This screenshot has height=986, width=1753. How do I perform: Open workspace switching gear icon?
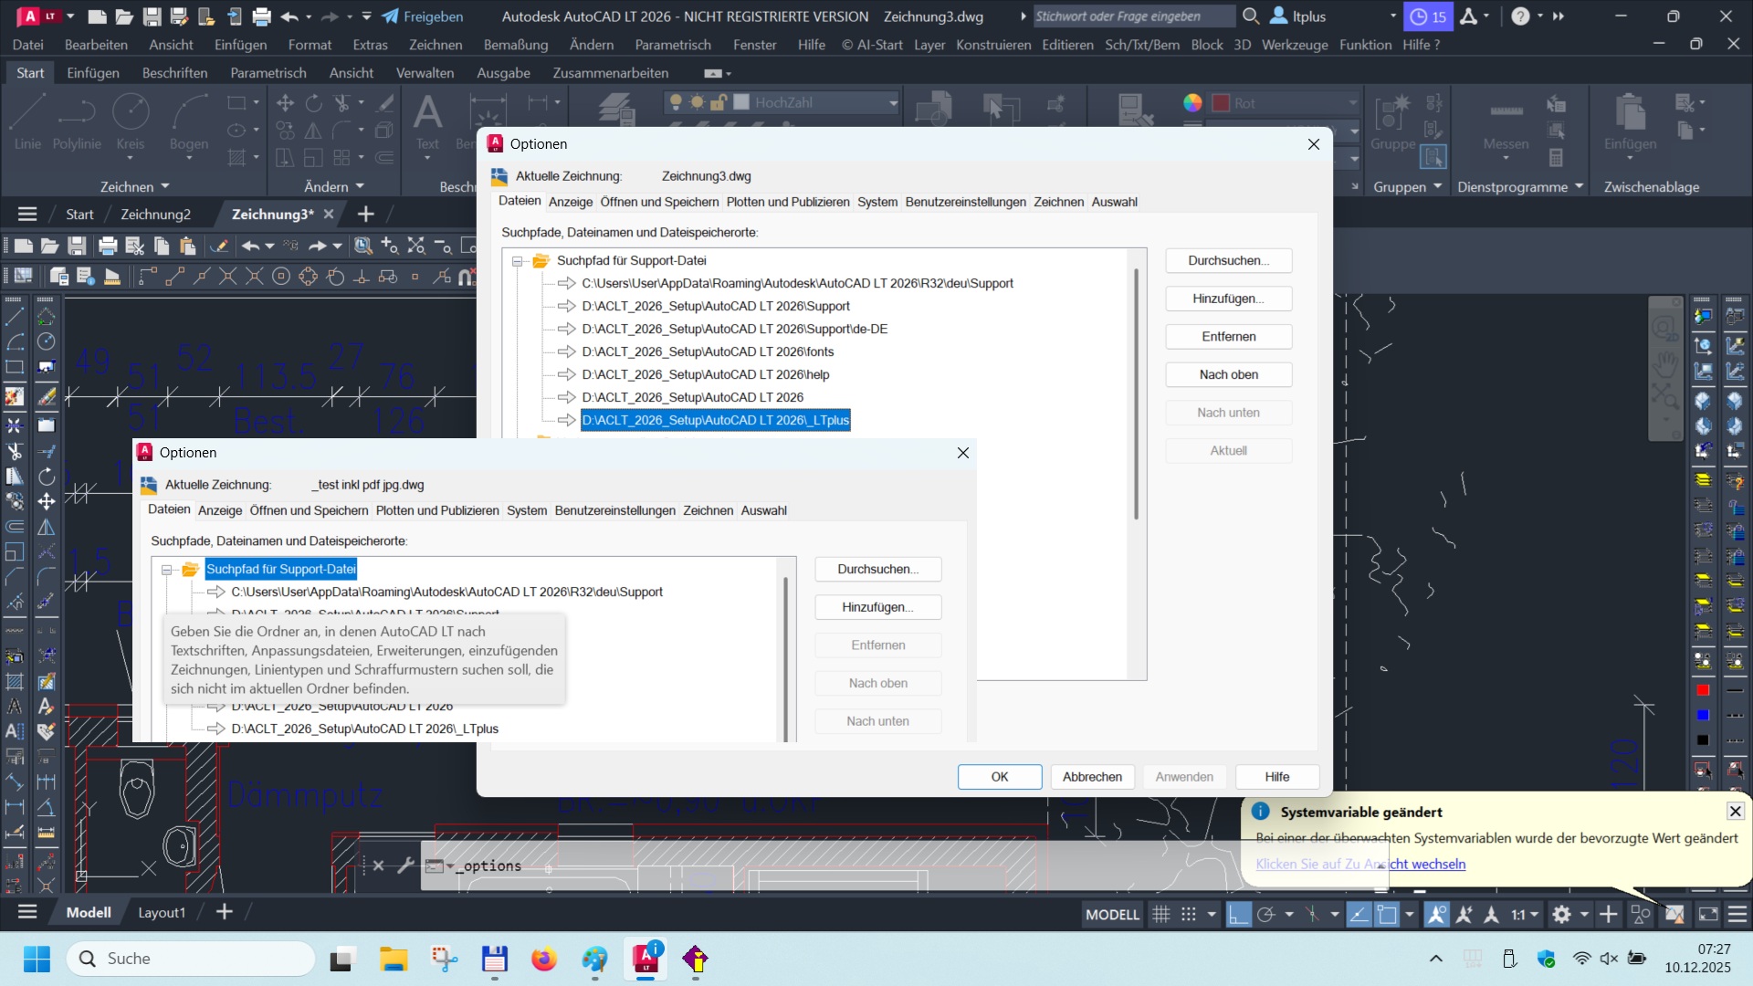[x=1562, y=914]
